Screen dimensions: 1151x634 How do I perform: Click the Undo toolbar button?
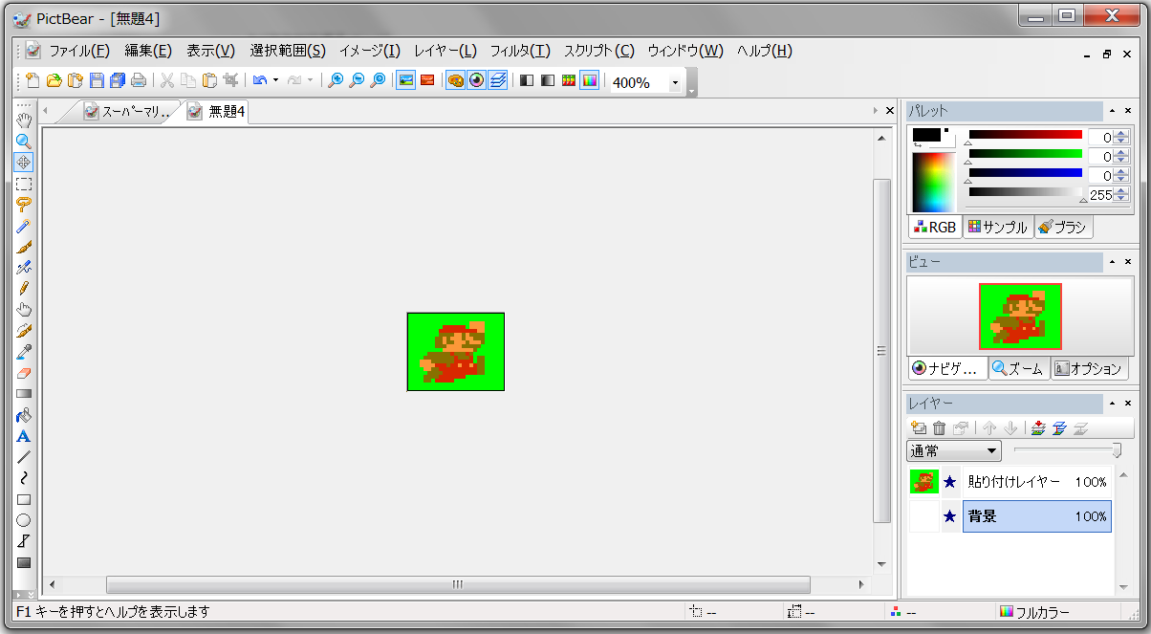coord(259,81)
